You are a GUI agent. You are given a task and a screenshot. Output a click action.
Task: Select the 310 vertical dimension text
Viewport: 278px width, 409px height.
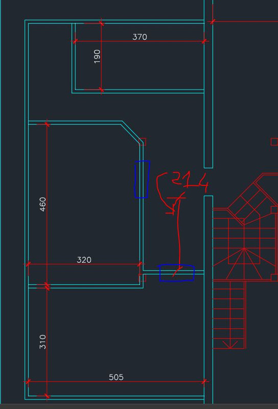[43, 342]
